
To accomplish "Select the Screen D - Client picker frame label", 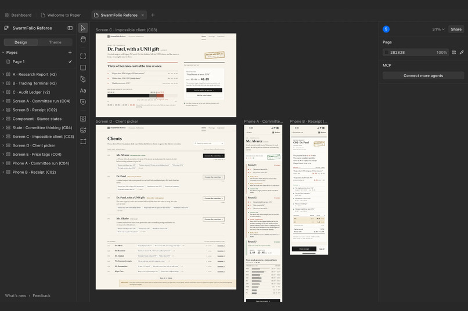I will tap(117, 122).
